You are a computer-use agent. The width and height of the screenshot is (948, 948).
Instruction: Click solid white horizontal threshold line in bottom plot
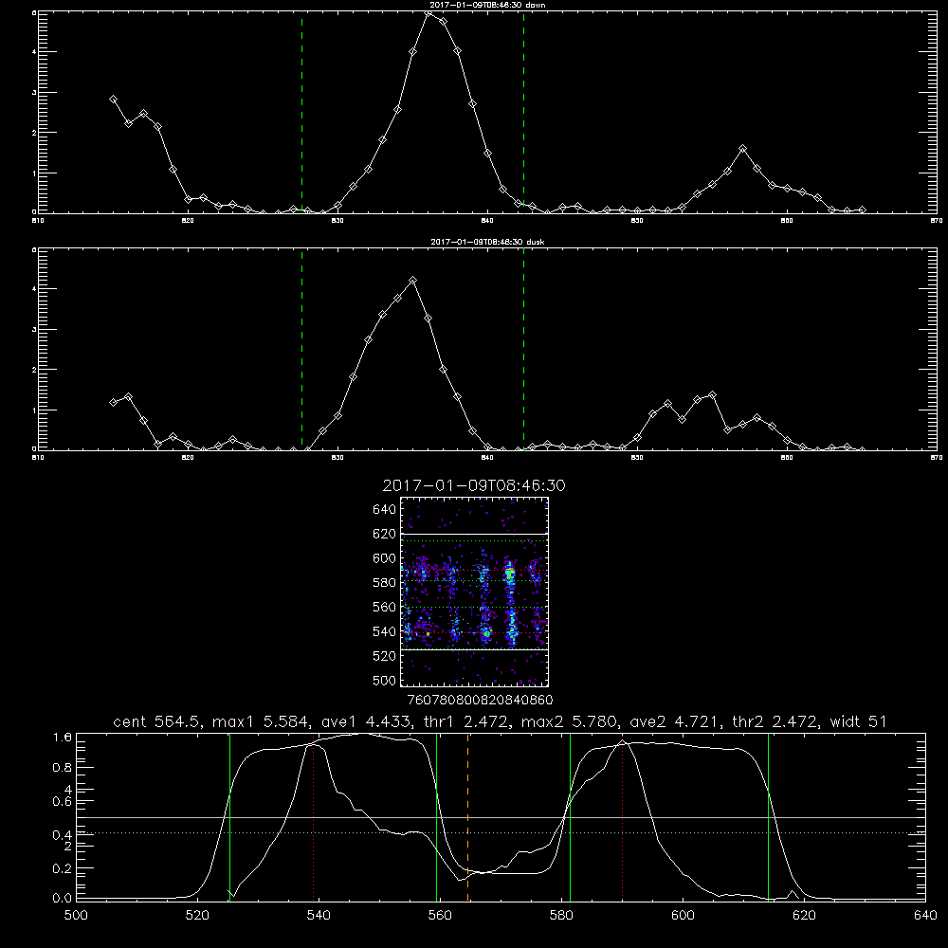click(501, 817)
